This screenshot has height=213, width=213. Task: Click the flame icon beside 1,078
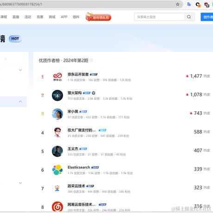(x=187, y=94)
